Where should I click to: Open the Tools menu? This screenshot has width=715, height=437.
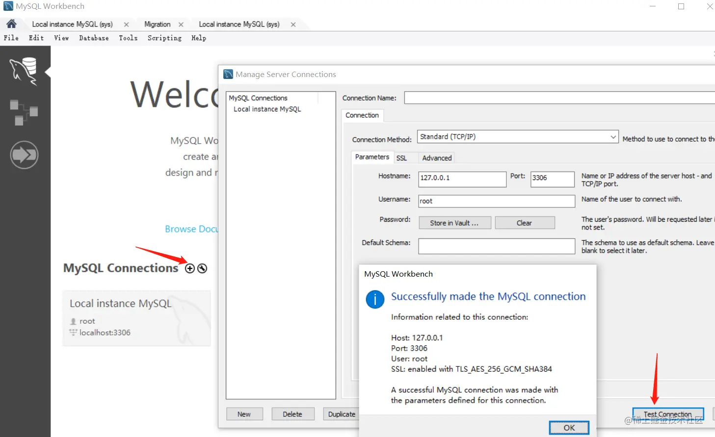[128, 38]
